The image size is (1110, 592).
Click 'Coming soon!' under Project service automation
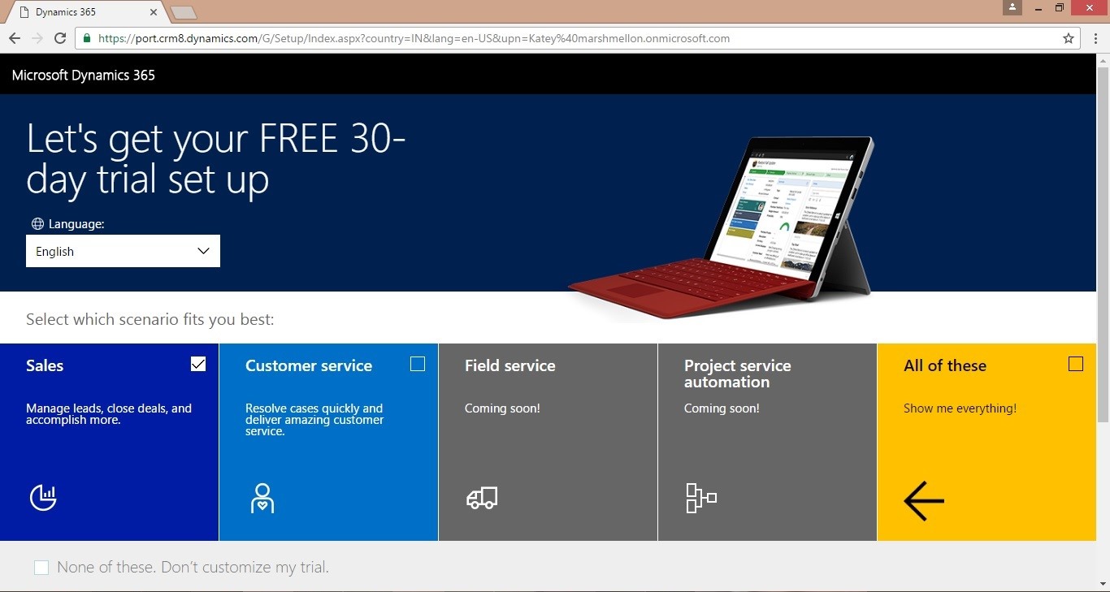pyautogui.click(x=722, y=408)
